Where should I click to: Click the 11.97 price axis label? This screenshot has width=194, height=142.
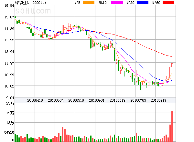coord(9,63)
